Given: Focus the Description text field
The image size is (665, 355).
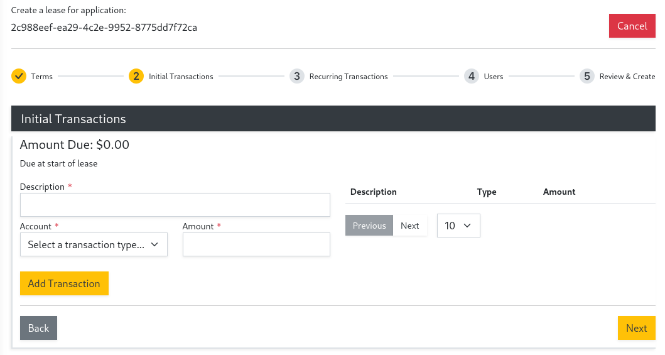Looking at the screenshot, I should (x=175, y=205).
